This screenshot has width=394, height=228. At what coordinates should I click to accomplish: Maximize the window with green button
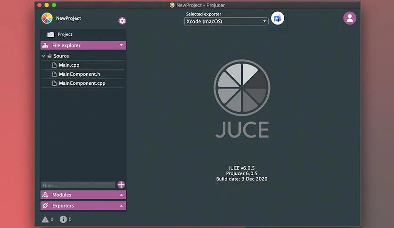pos(54,5)
